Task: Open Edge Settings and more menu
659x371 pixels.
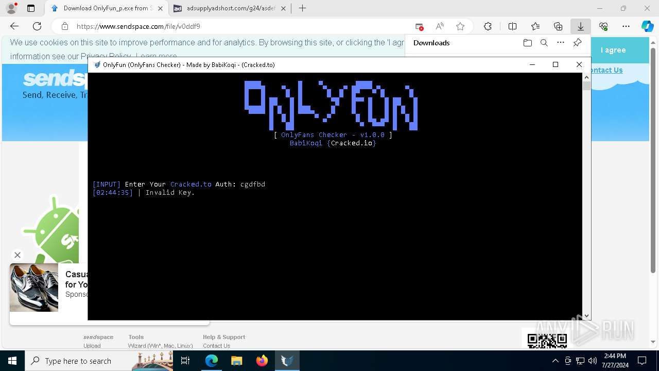Action: coord(626,26)
